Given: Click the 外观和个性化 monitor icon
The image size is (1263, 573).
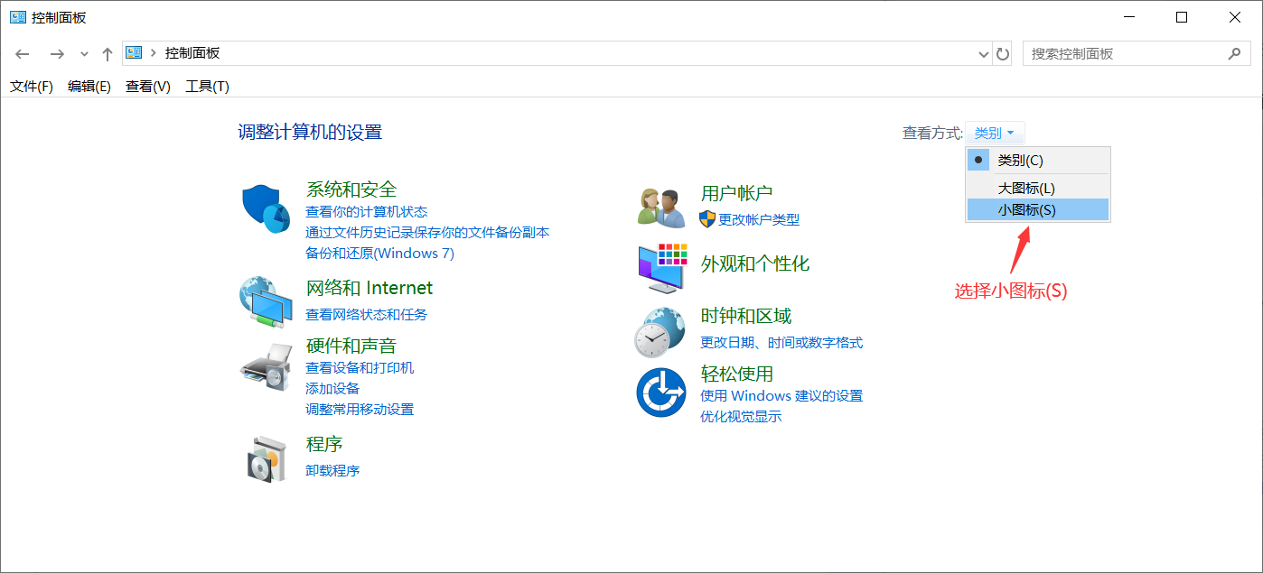Looking at the screenshot, I should (x=662, y=267).
